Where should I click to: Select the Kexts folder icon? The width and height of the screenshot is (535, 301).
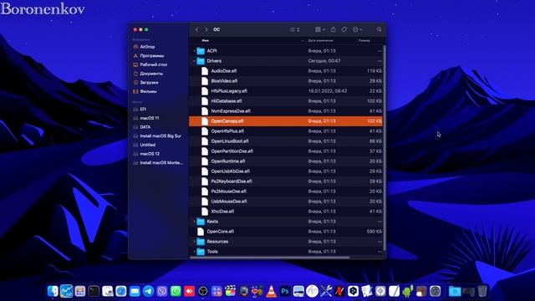pyautogui.click(x=201, y=222)
